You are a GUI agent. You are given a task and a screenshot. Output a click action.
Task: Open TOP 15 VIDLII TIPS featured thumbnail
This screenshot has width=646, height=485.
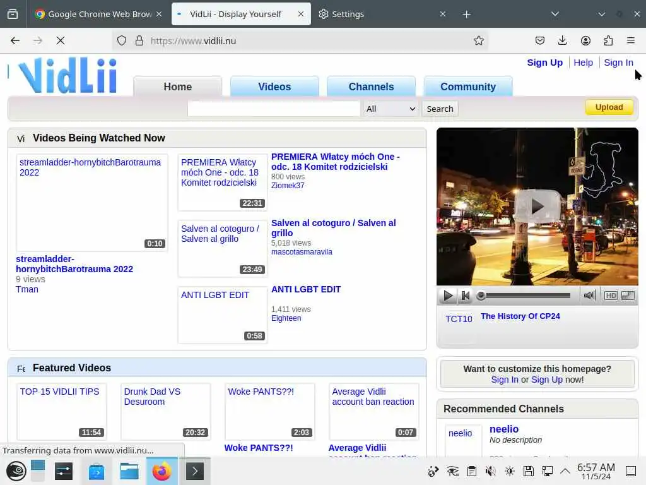pos(61,412)
